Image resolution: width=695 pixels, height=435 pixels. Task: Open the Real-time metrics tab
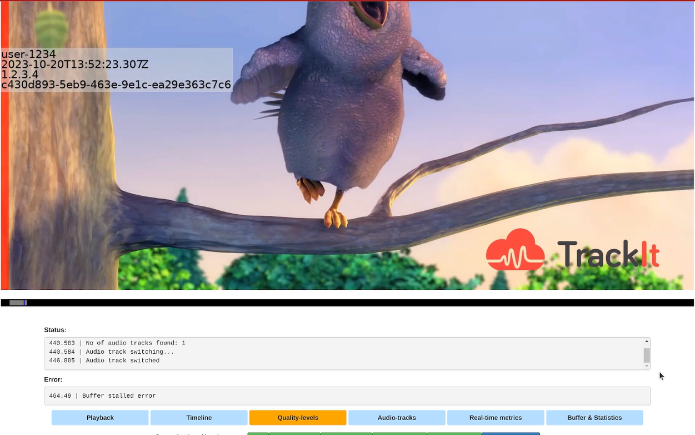(495, 417)
